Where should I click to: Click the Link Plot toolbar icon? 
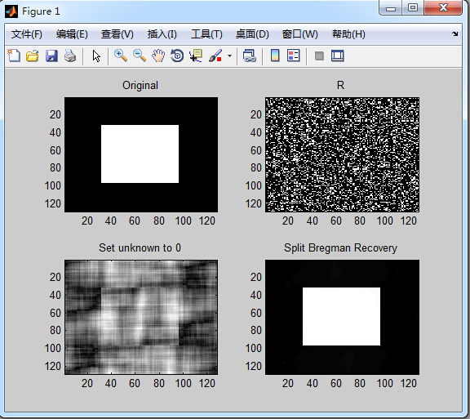click(250, 56)
